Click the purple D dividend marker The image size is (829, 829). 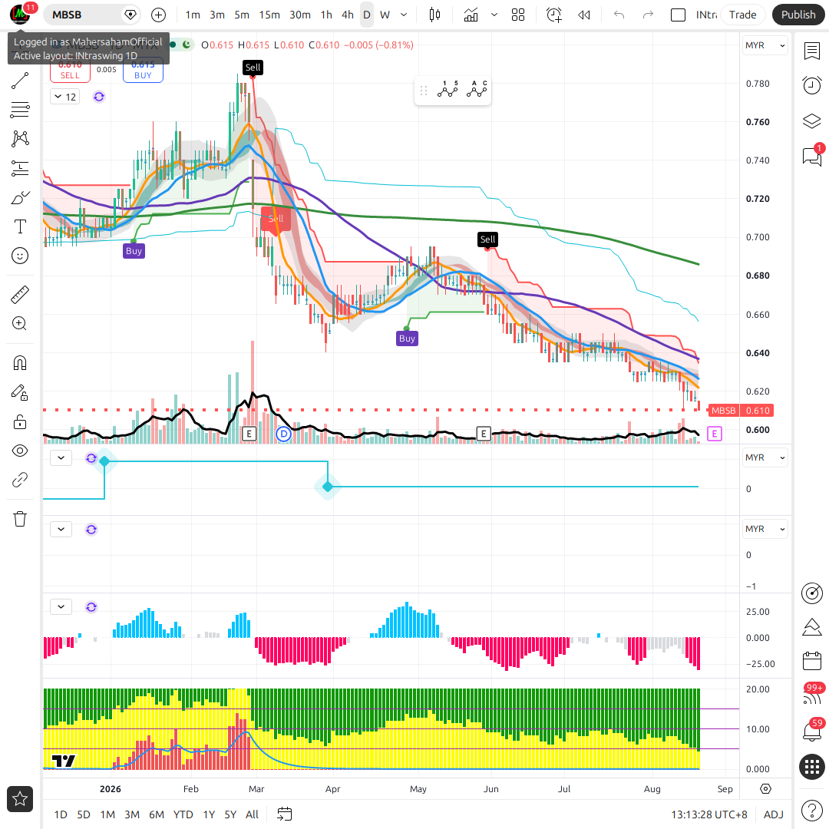click(284, 434)
